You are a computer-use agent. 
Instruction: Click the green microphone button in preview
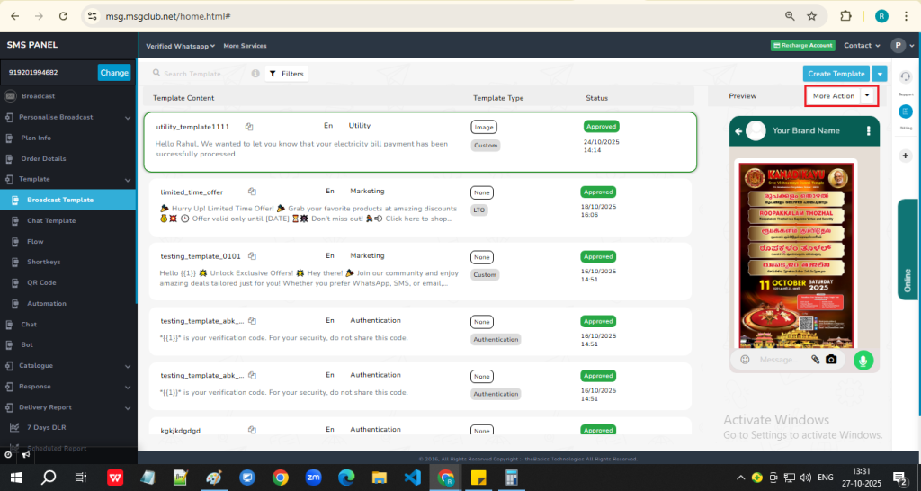click(863, 360)
